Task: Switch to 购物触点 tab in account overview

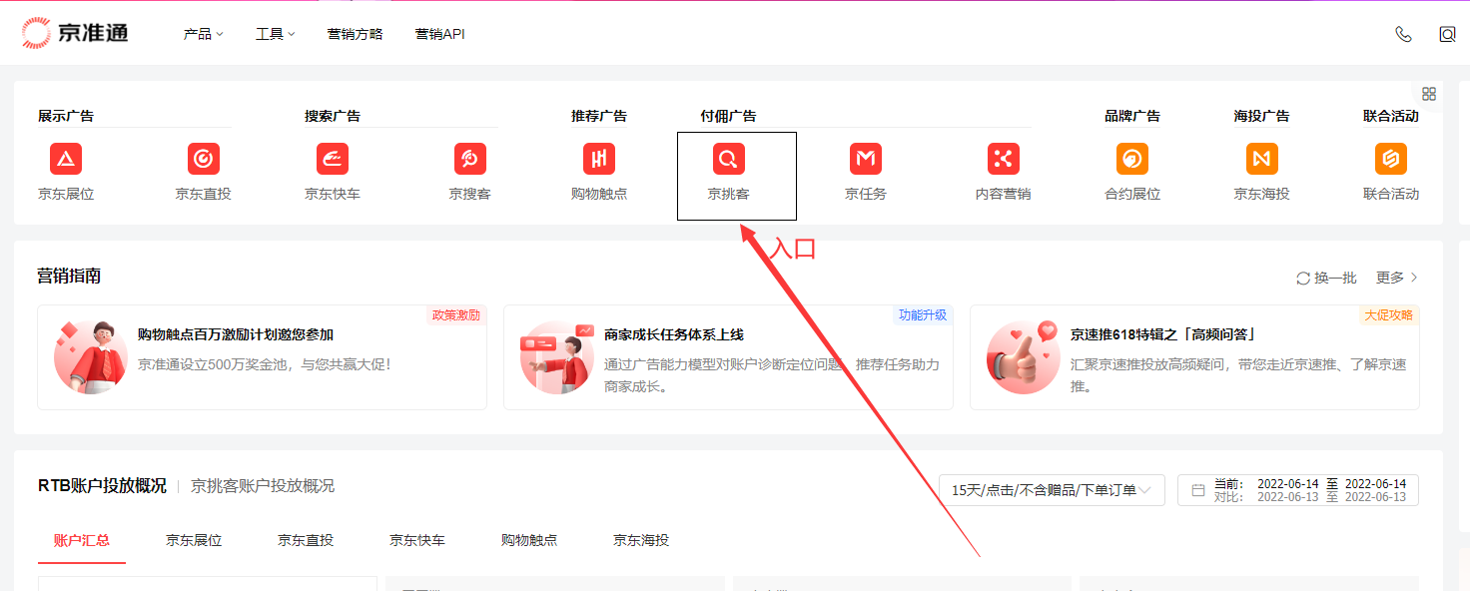Action: coord(529,540)
